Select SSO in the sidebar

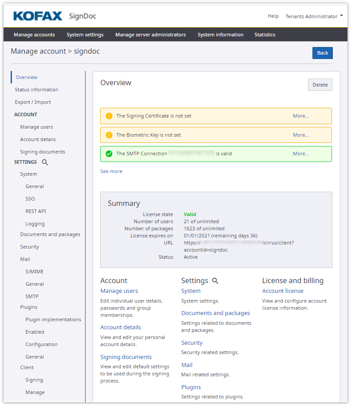[30, 199]
